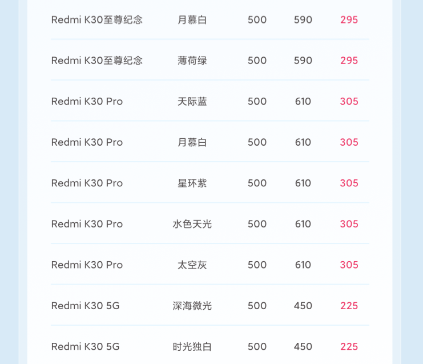423x364 pixels.
Task: Select Redmi K30 5G name in 时光独白 row
Action: coord(86,347)
